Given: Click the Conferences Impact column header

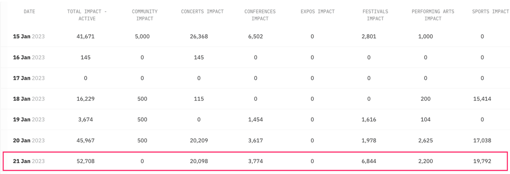Looking at the screenshot, I should [x=260, y=15].
